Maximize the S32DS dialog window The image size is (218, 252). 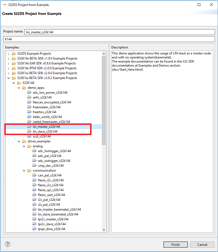click(199, 5)
